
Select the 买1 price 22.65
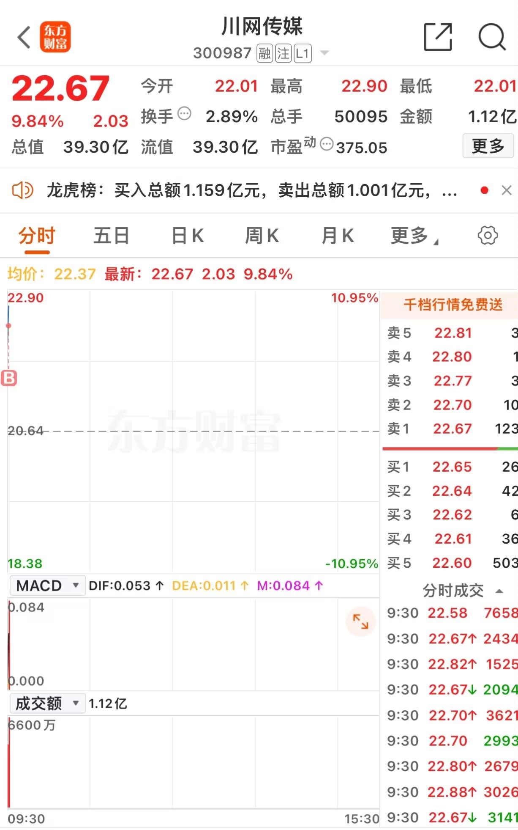452,467
